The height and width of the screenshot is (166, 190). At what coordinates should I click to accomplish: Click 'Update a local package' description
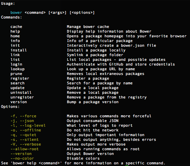[x=93, y=88]
